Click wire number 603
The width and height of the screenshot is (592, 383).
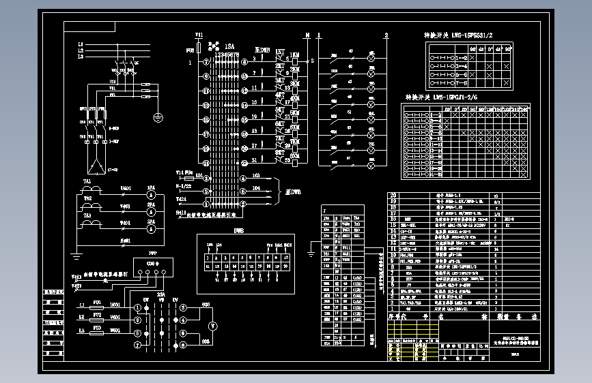pyautogui.click(x=206, y=305)
